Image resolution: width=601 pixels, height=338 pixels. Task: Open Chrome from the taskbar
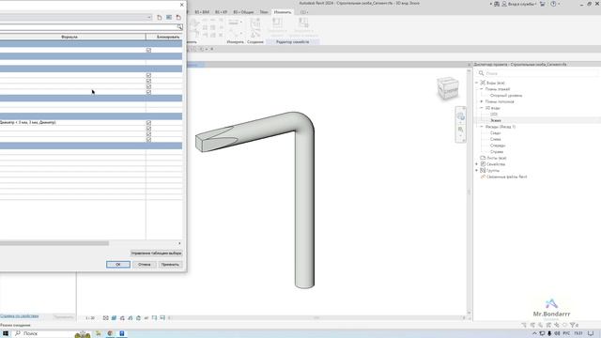click(x=110, y=333)
